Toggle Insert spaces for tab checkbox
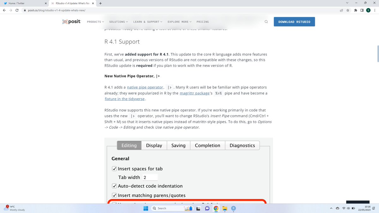This screenshot has width=379, height=213. click(x=115, y=169)
